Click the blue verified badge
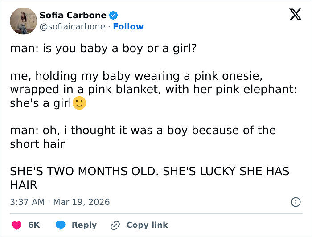Image resolution: width=312 pixels, height=237 pixels. point(114,15)
